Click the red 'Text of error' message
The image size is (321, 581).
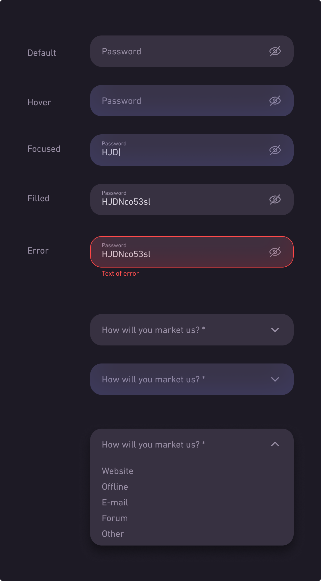(x=120, y=274)
